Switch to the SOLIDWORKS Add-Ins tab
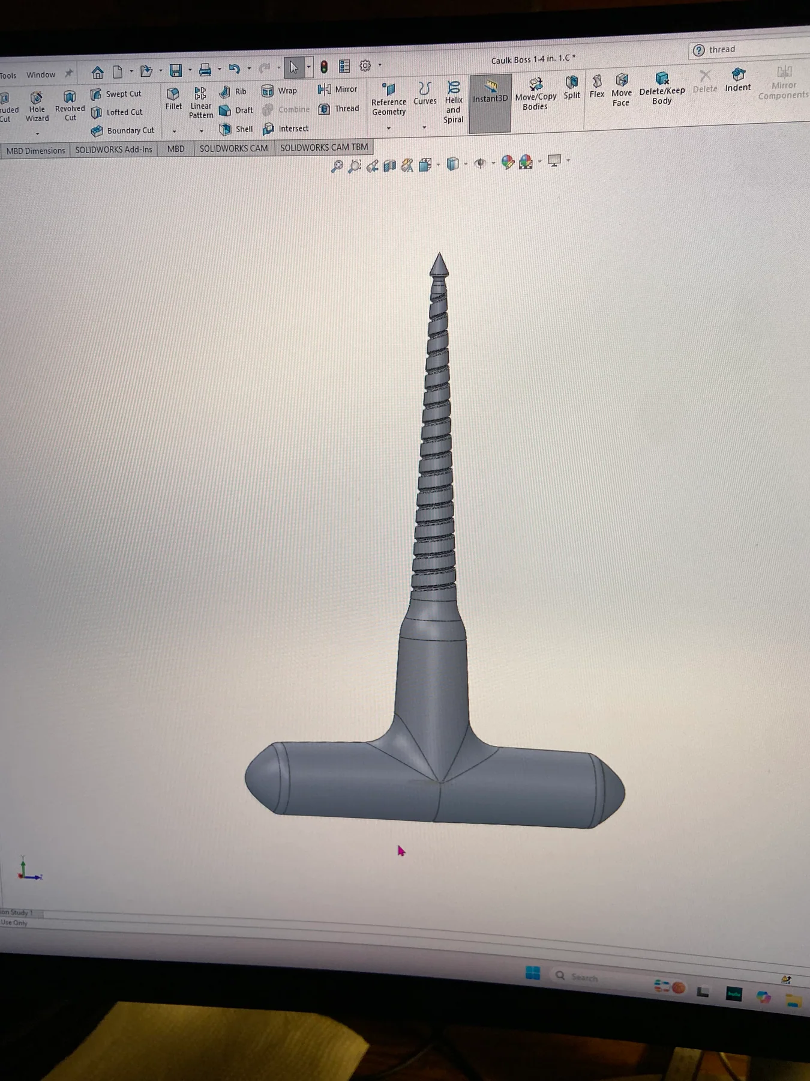810x1081 pixels. [113, 150]
